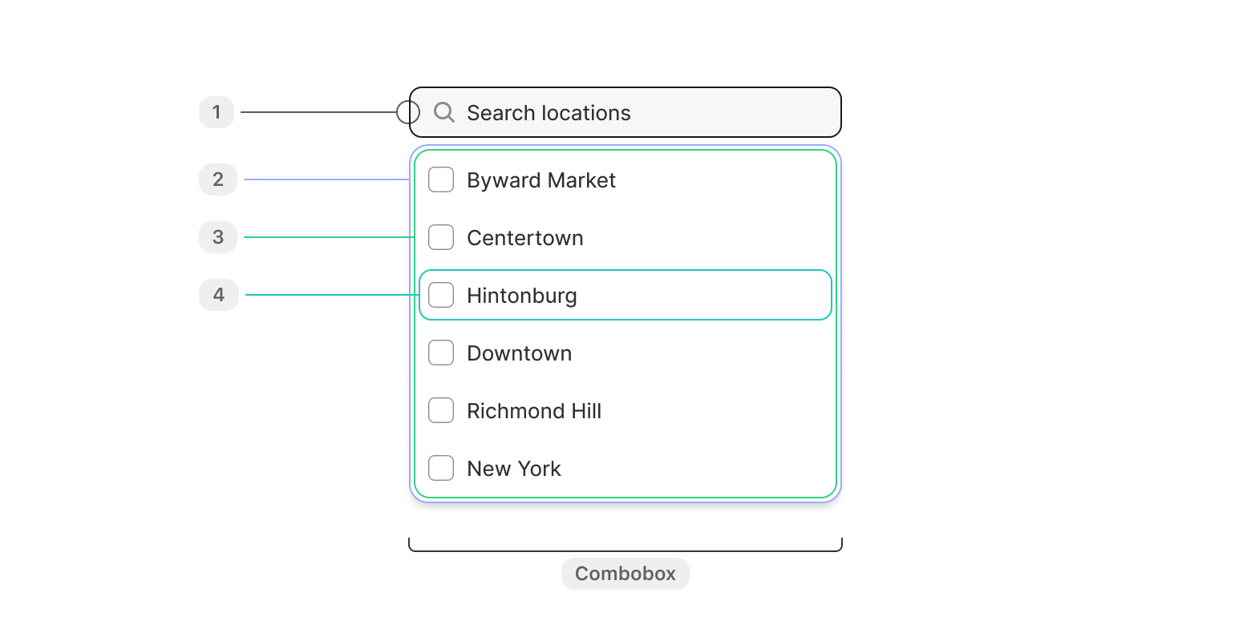
Task: Enable the Downtown checkbox
Action: tap(441, 353)
